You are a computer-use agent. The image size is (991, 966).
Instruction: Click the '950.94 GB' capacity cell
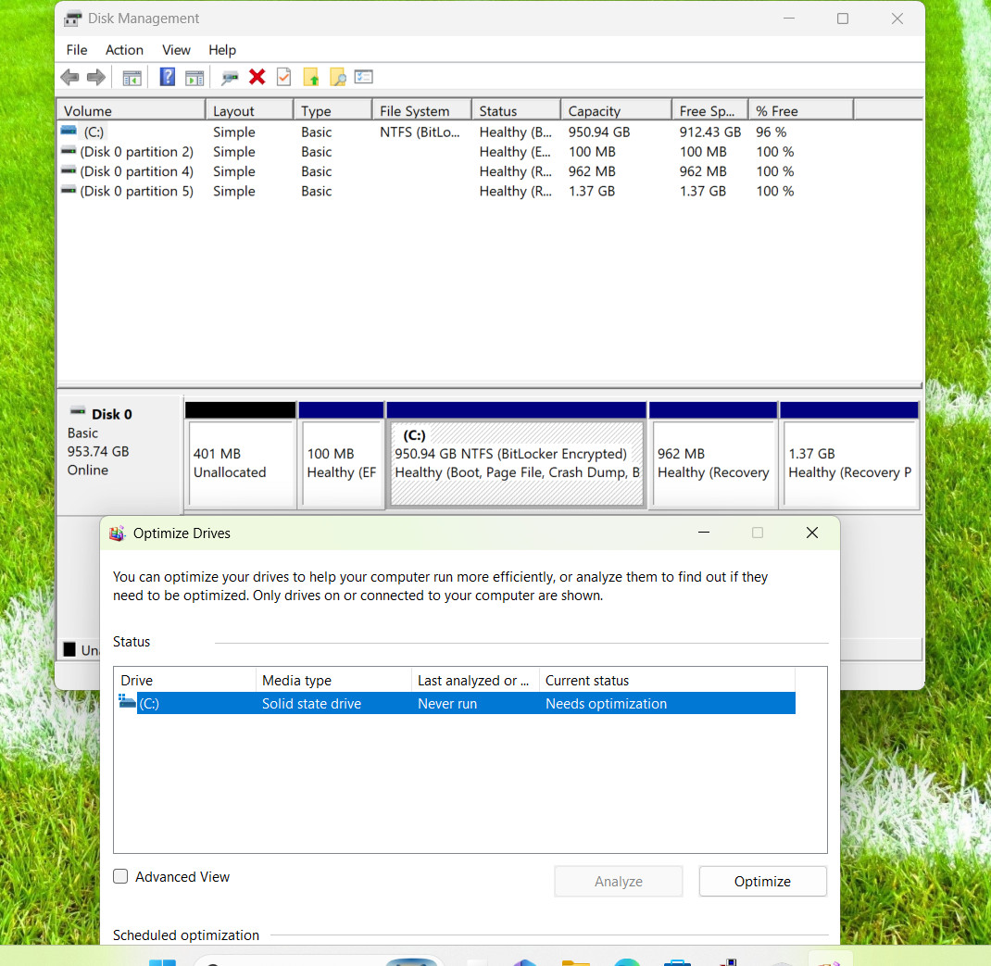click(598, 132)
